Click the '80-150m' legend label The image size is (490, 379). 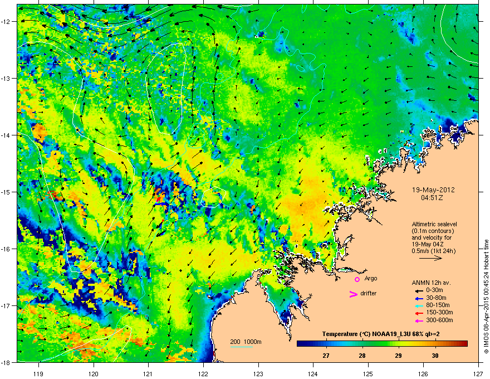438,305
